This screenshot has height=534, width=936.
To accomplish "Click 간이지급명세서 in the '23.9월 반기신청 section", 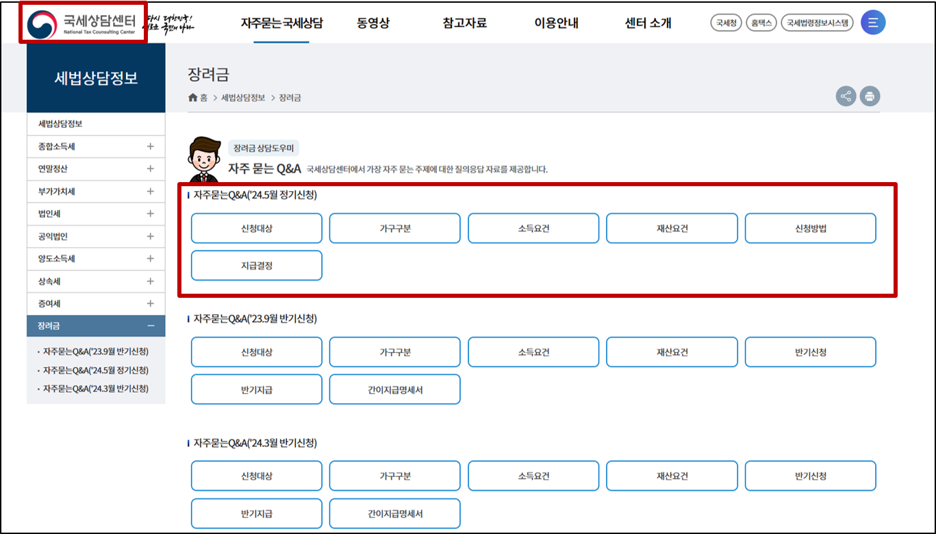I will click(x=394, y=389).
